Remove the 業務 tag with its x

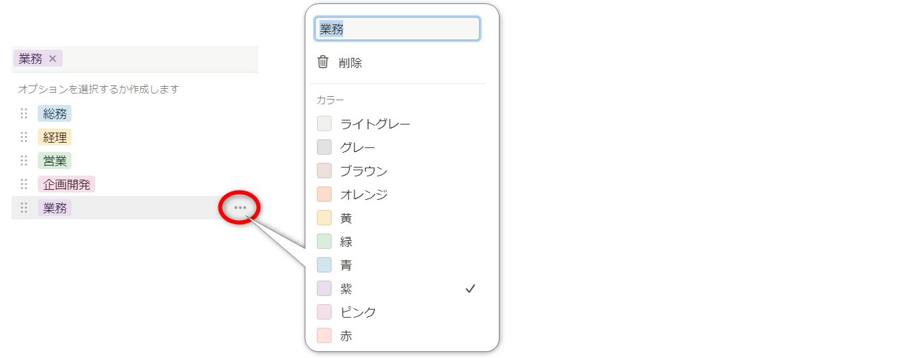pos(53,59)
